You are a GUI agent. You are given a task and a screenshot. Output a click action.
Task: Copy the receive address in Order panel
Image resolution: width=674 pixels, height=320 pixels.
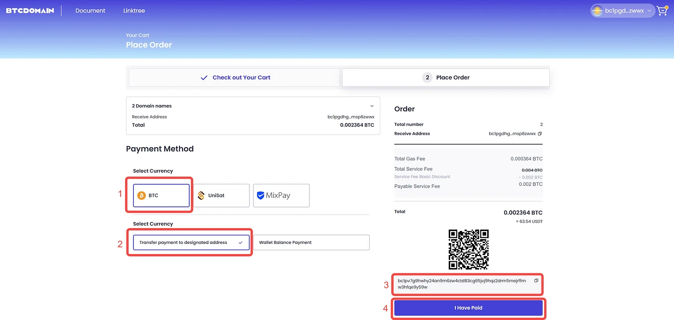540,134
